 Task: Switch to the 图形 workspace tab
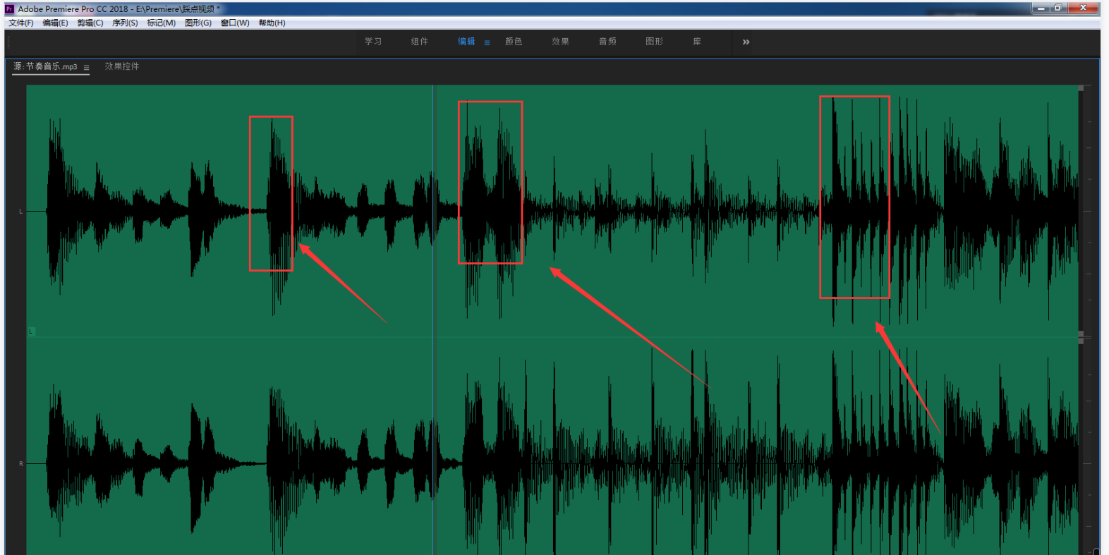pyautogui.click(x=654, y=42)
